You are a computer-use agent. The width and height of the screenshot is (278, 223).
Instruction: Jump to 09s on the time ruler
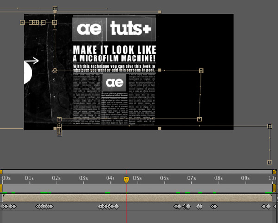point(246,178)
